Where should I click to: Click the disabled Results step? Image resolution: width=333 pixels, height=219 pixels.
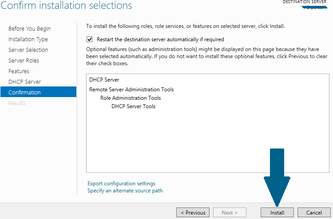pyautogui.click(x=17, y=103)
